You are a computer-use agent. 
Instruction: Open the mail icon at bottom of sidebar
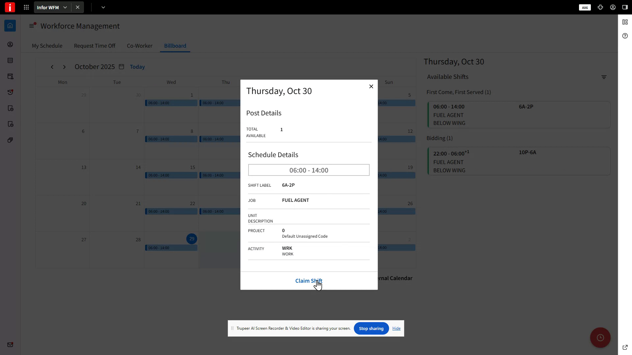click(x=10, y=344)
